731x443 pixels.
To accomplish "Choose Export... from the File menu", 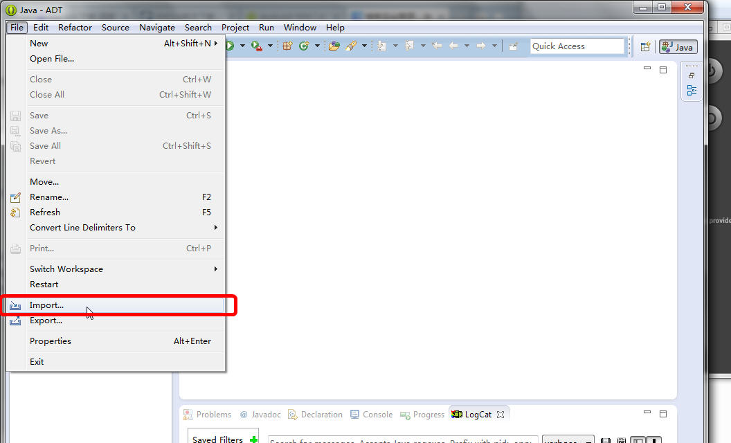I will click(x=115, y=320).
